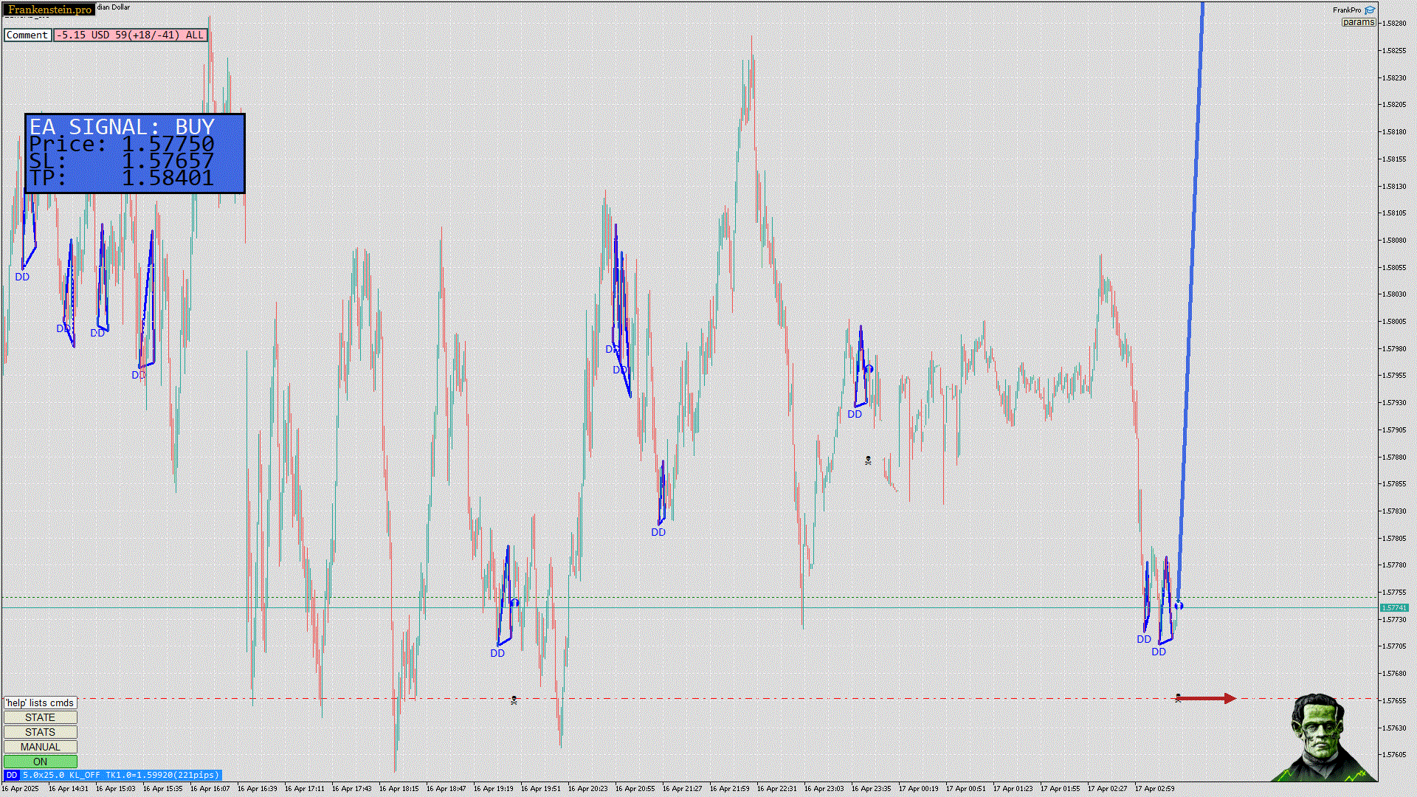Click the steep blue projection line
This screenshot has width=1417, height=797.
point(1191,295)
